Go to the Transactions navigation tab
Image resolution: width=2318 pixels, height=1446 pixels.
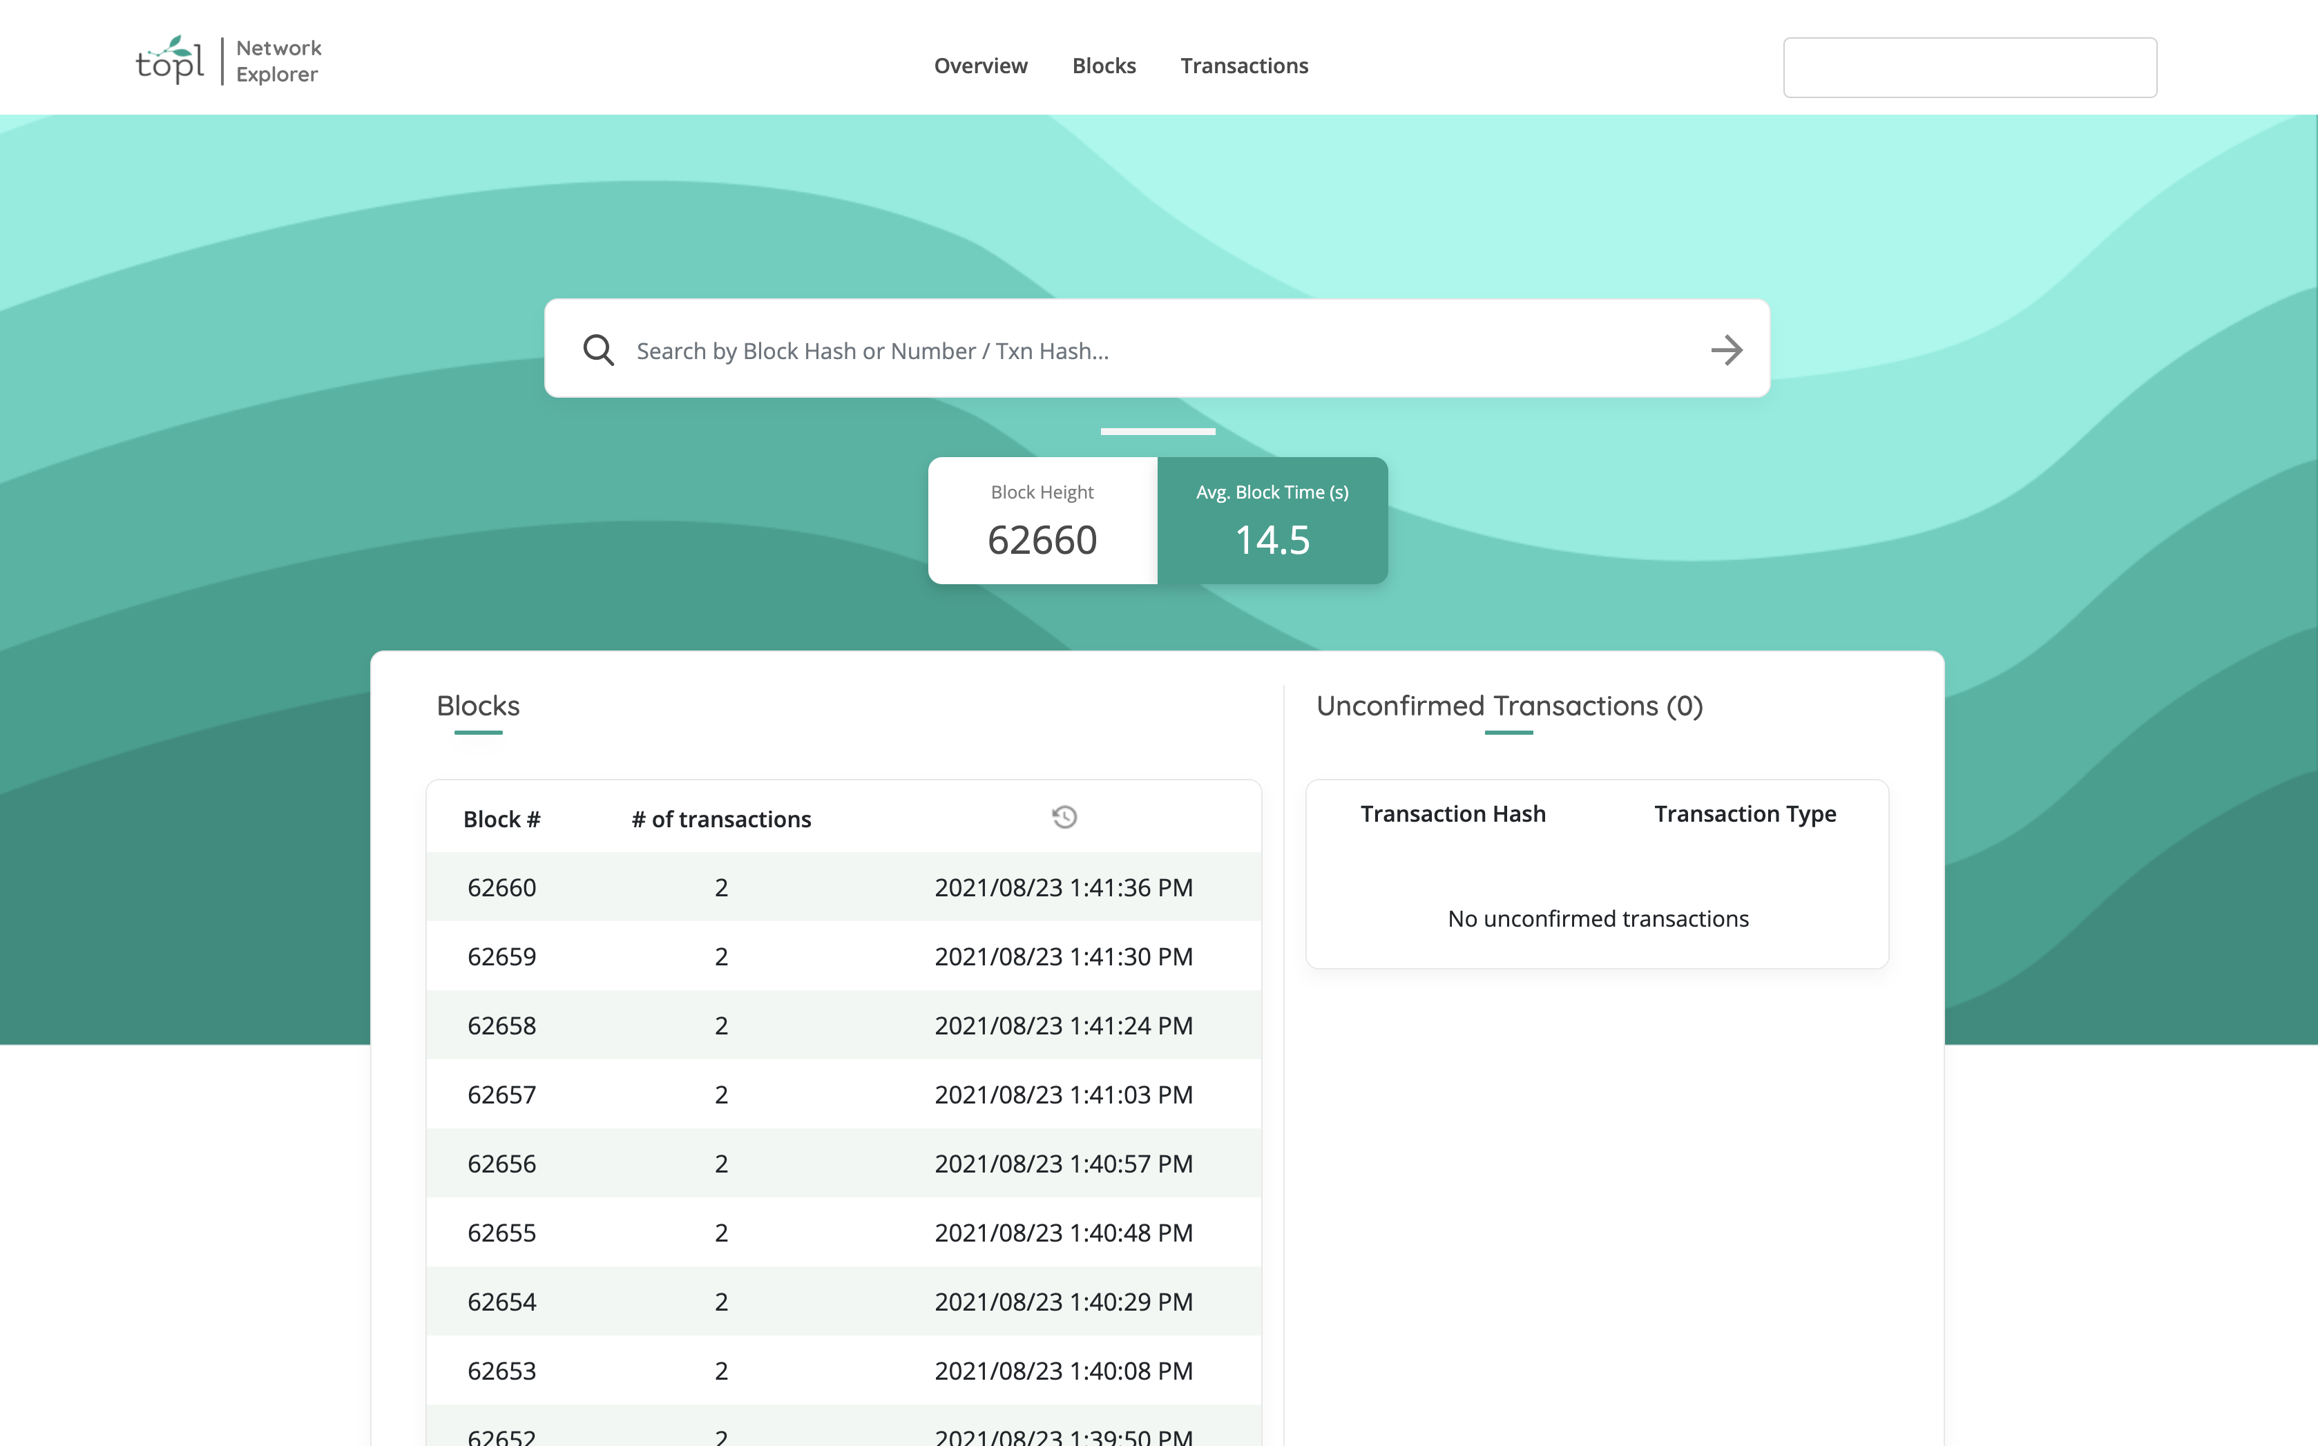1243,66
